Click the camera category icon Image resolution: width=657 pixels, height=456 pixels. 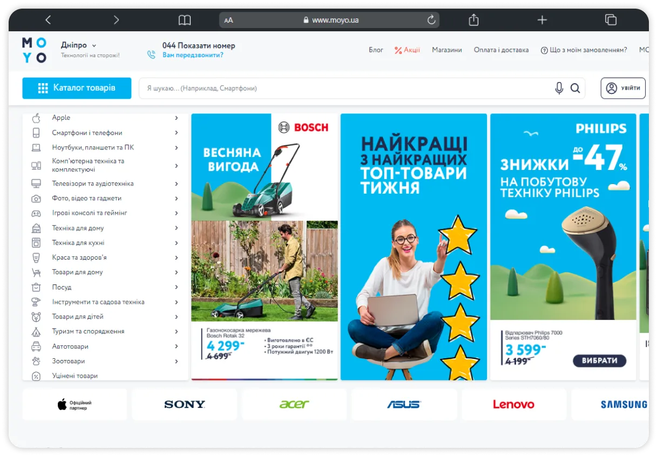pos(36,198)
